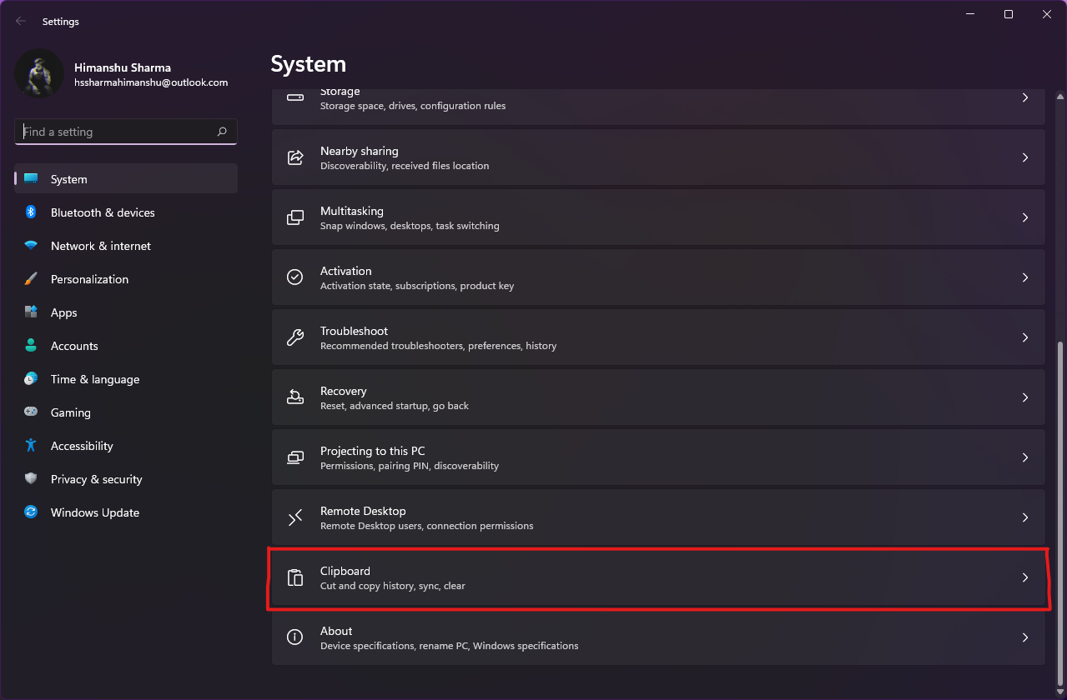Open the Clipboard settings entry
Viewport: 1067px width, 700px height.
pos(658,577)
